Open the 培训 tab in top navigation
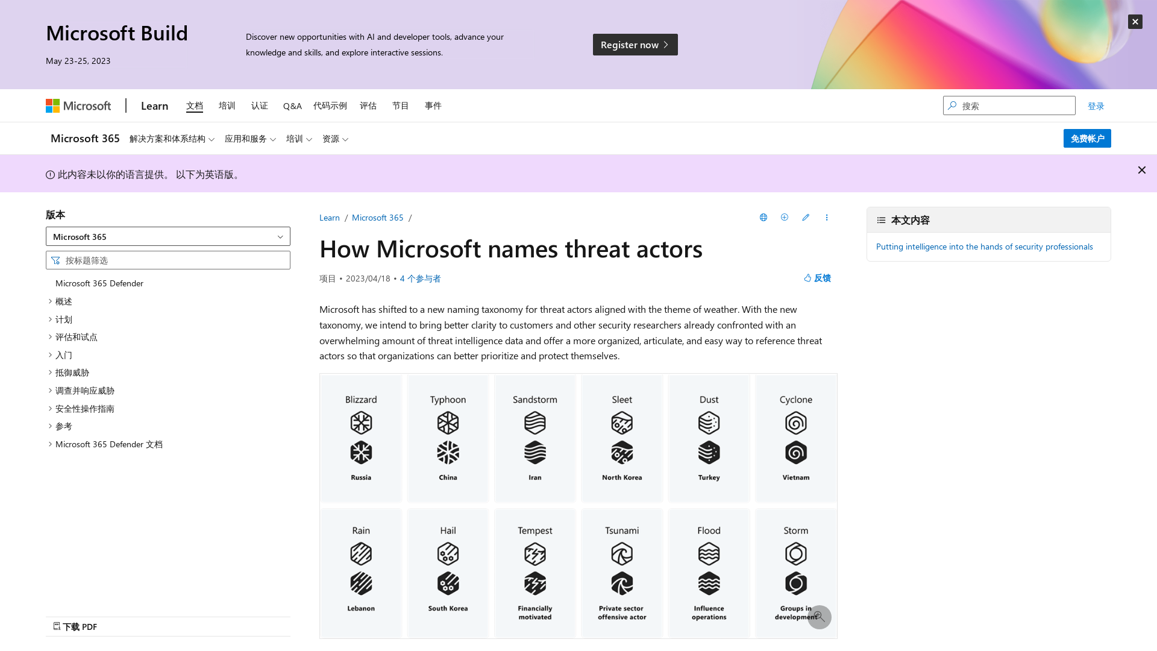This screenshot has width=1157, height=651. coord(227,106)
